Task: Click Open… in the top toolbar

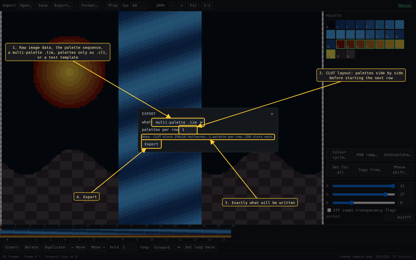Action: click(x=26, y=5)
